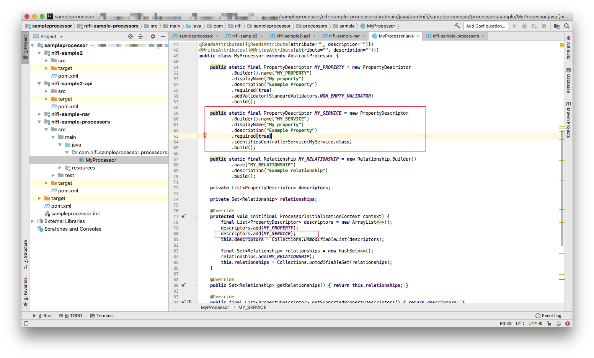Open the LF line separator dropdown

pyautogui.click(x=520, y=324)
